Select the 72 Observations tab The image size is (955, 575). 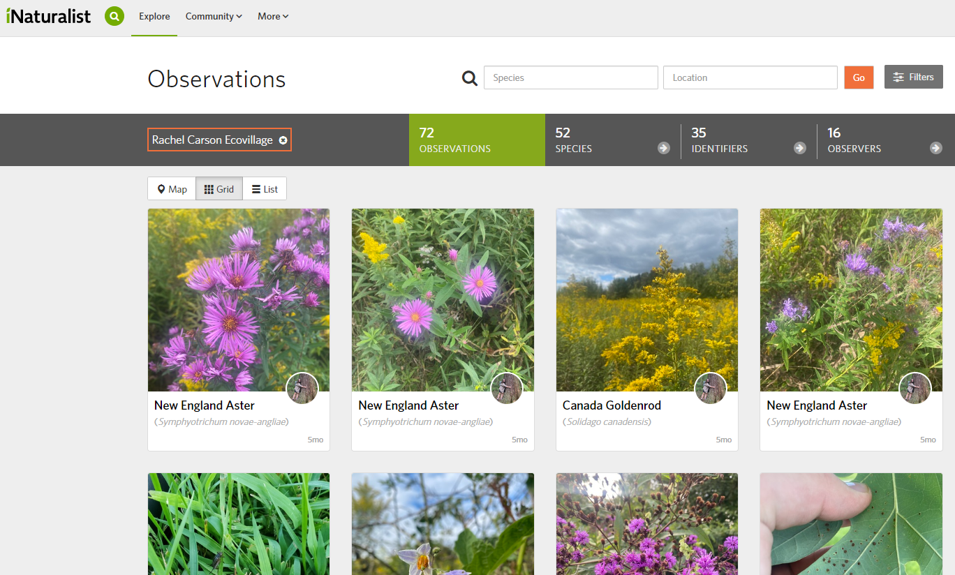click(x=477, y=140)
